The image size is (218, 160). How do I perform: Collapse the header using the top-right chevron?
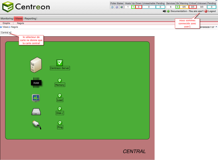(x=216, y=1)
